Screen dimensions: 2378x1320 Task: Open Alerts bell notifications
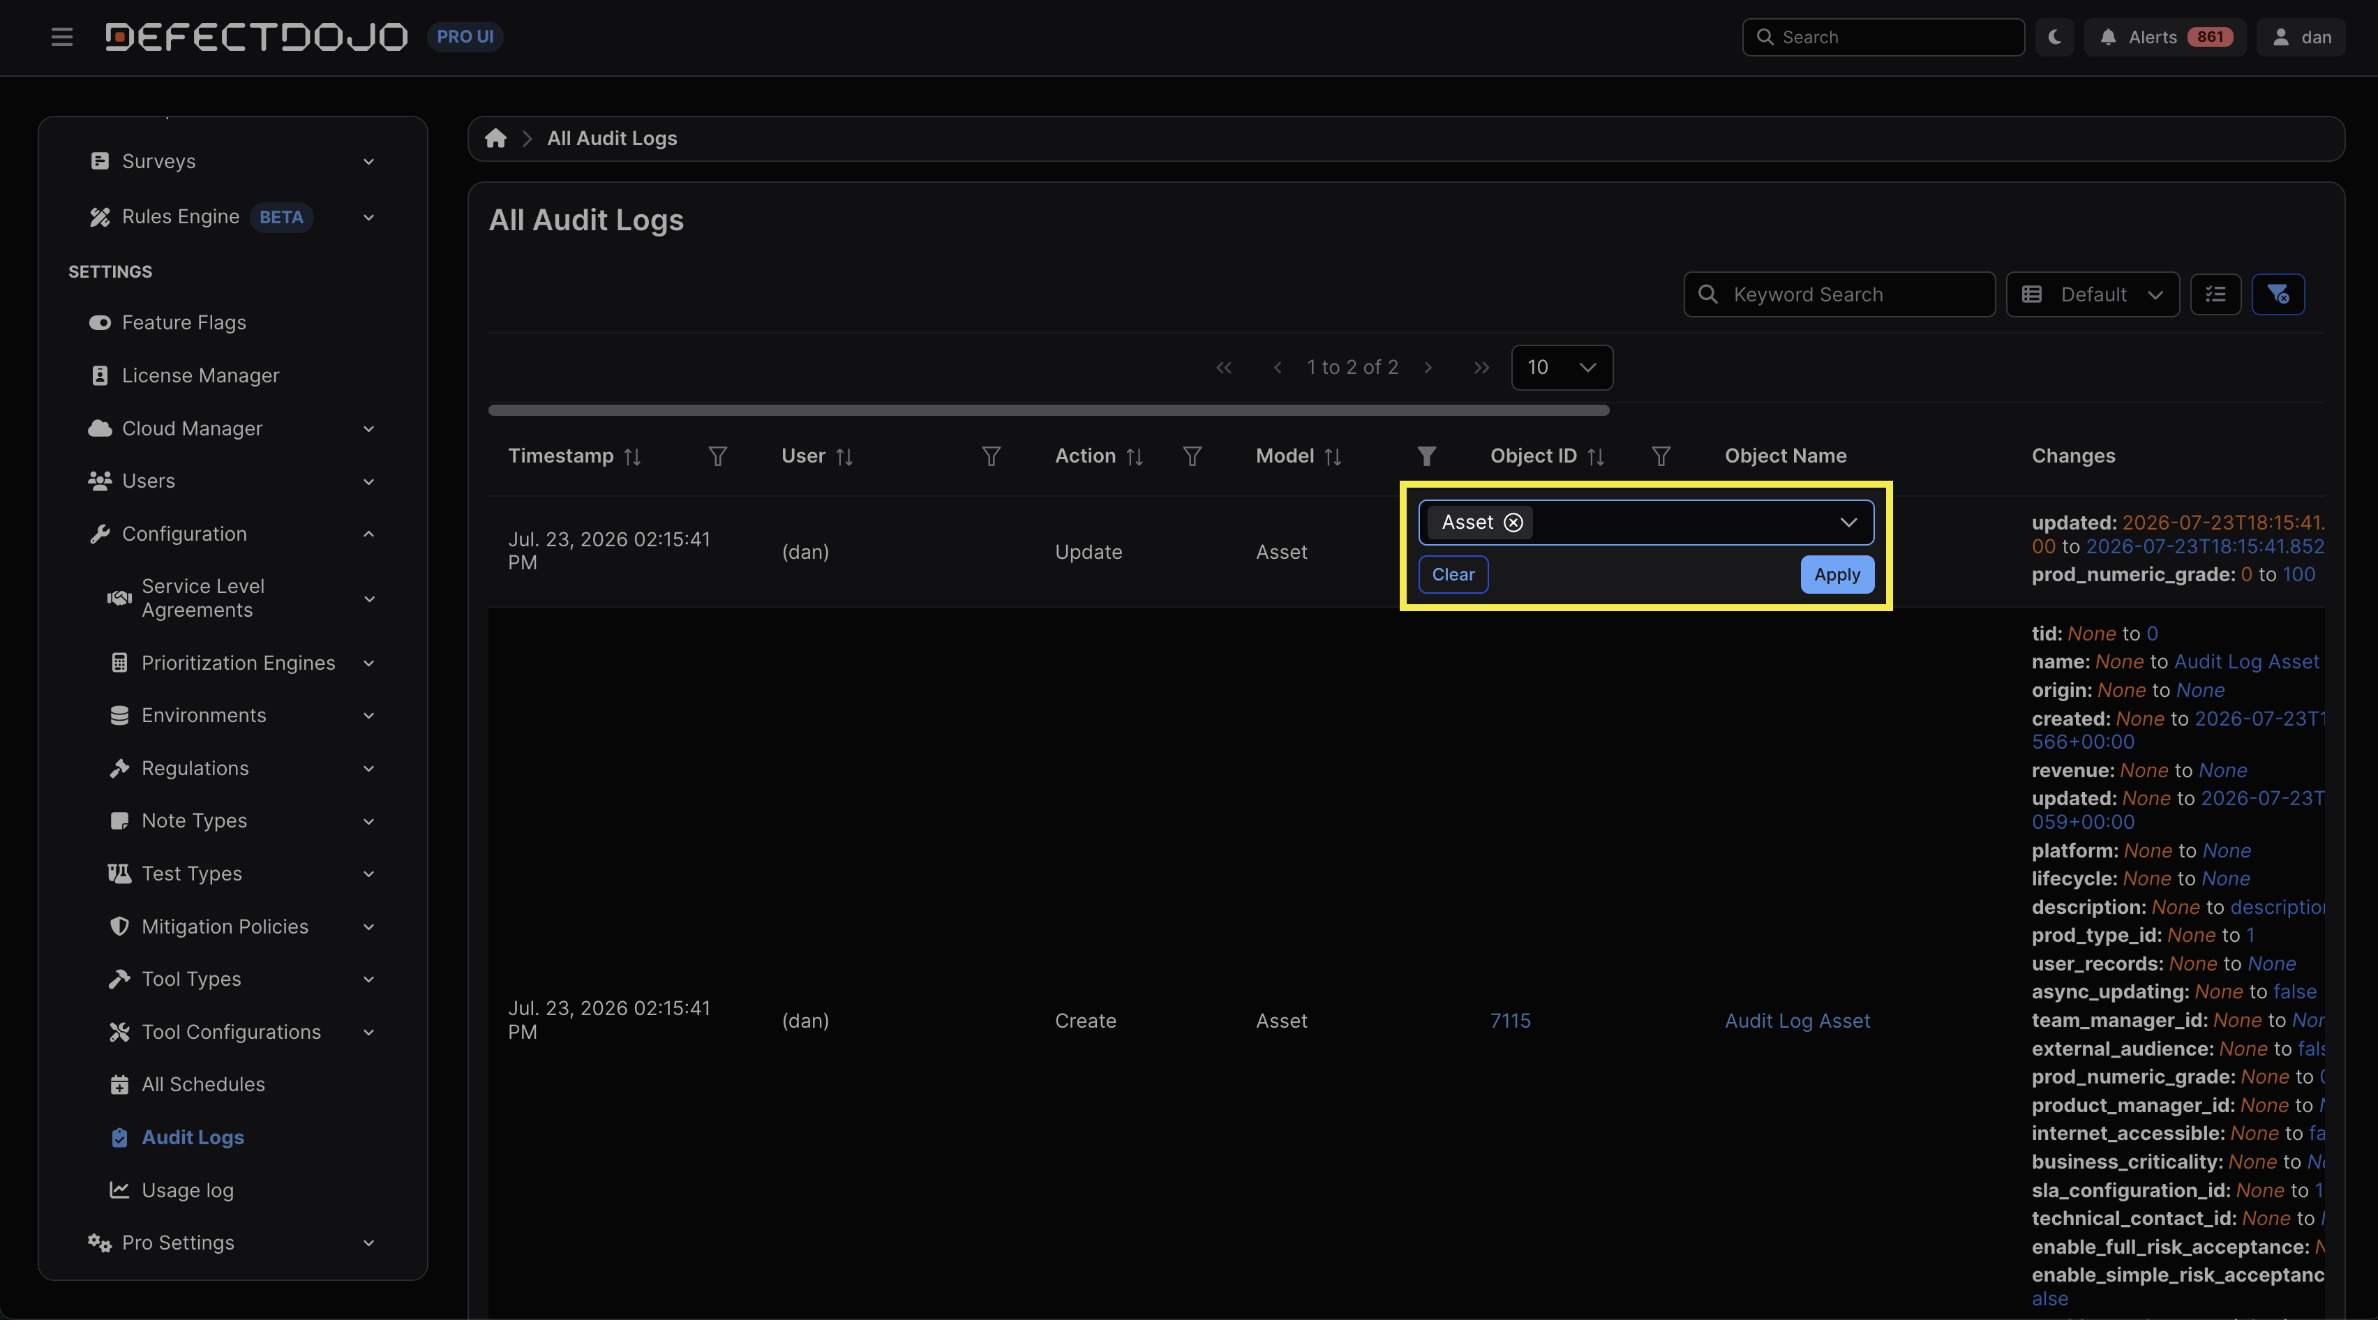(2164, 37)
